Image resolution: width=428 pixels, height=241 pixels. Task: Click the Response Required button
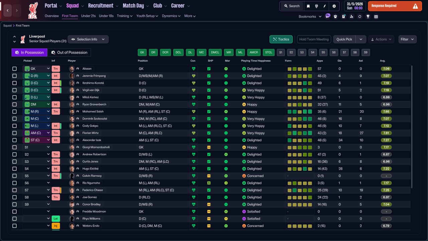point(395,6)
